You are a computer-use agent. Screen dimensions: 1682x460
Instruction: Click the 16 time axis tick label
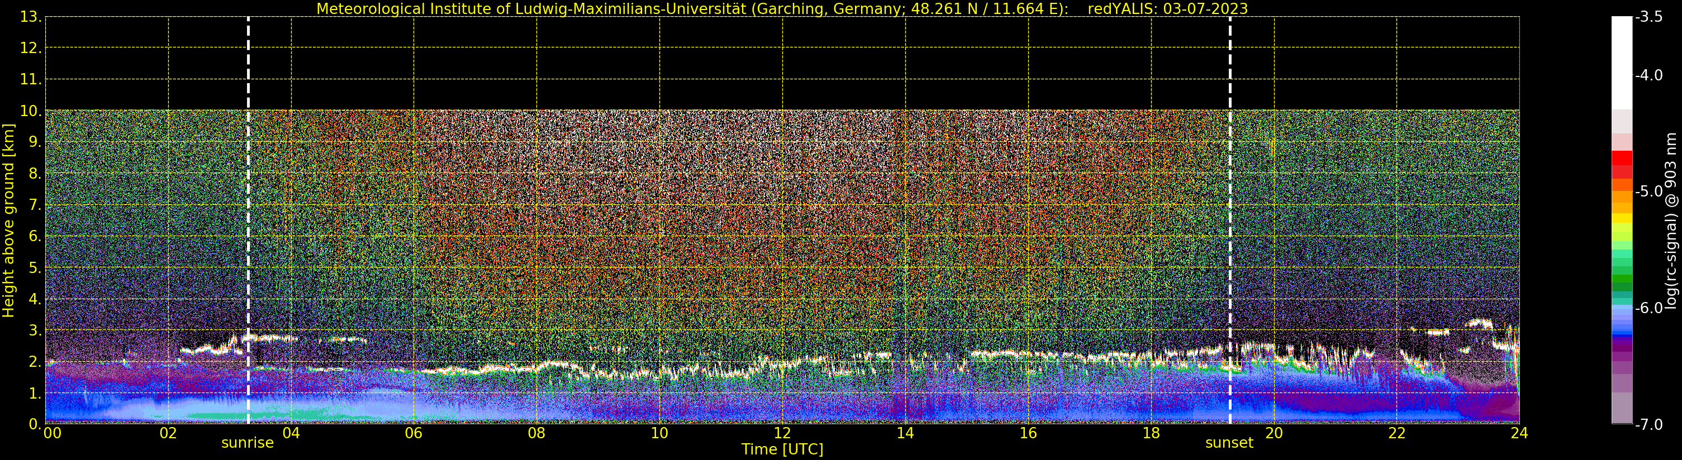(x=1028, y=433)
